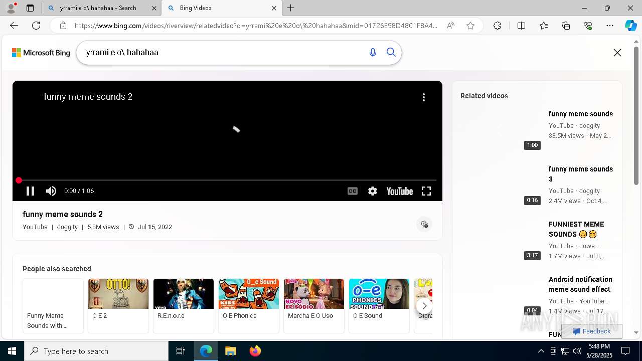The height and width of the screenshot is (361, 642).
Task: Open YouTube player settings gear
Action: click(x=373, y=191)
